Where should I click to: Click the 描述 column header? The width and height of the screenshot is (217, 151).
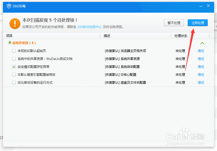pyautogui.click(x=107, y=36)
